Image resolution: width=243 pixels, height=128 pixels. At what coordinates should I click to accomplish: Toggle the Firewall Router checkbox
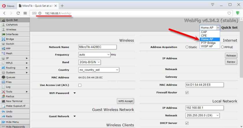[x=187, y=93]
